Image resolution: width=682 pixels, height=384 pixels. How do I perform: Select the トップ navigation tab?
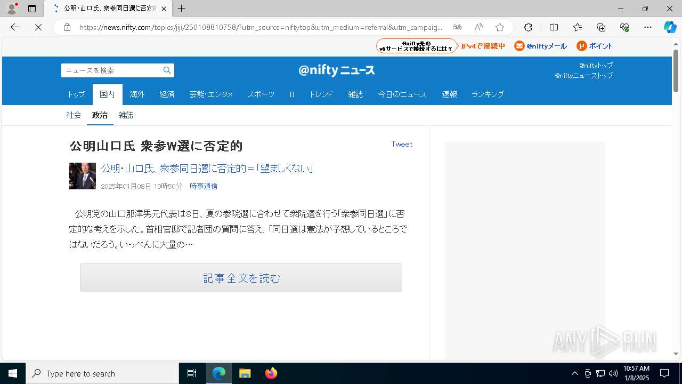pyautogui.click(x=76, y=94)
